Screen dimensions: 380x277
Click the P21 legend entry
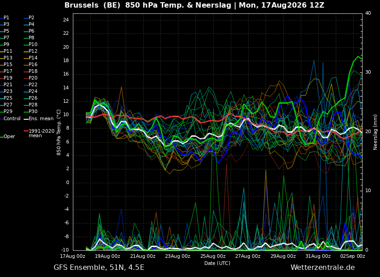(x=6, y=84)
